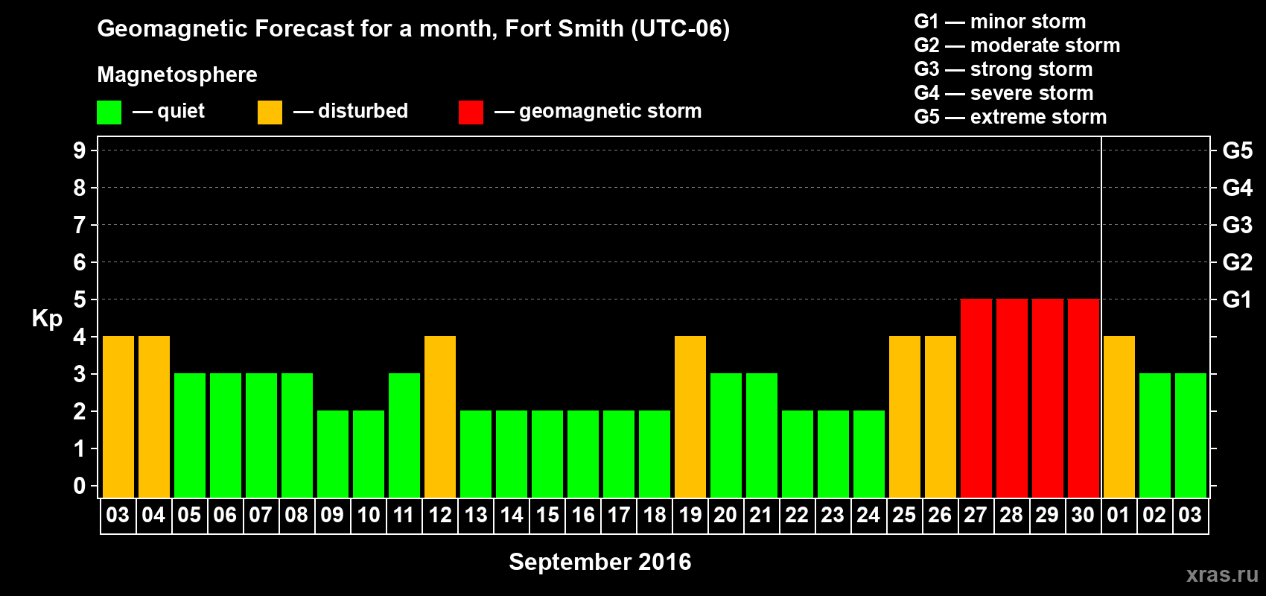Click the 'Kp' axis label
The width and height of the screenshot is (1266, 596).
47,319
